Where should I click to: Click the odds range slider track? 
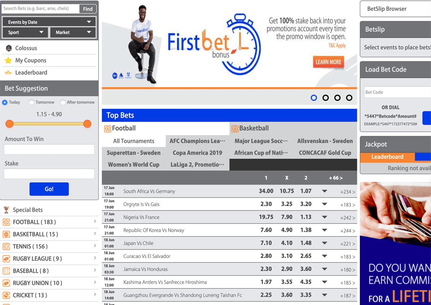click(x=48, y=124)
